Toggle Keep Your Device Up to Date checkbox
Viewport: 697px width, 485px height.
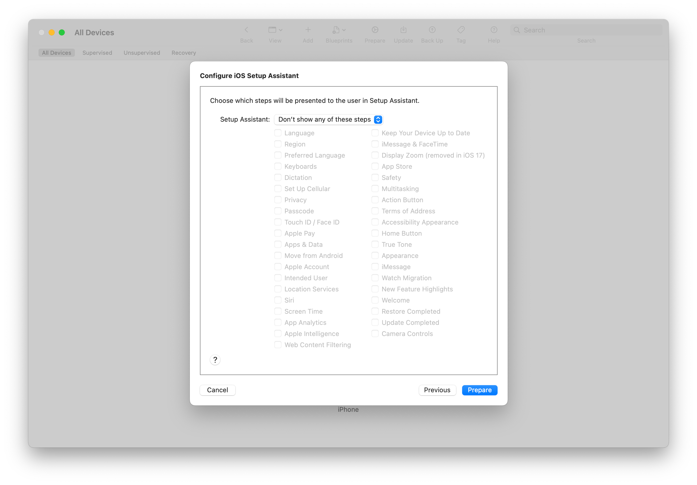pyautogui.click(x=375, y=133)
